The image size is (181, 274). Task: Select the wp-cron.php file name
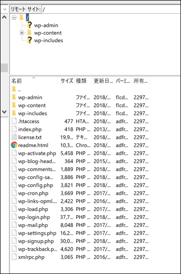point(33,193)
